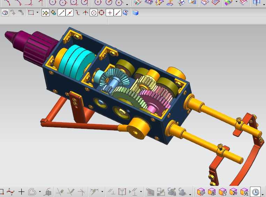This screenshot has width=266, height=197.
Task: Click the bracket-shaped auto constrain icon
Action: point(122,192)
